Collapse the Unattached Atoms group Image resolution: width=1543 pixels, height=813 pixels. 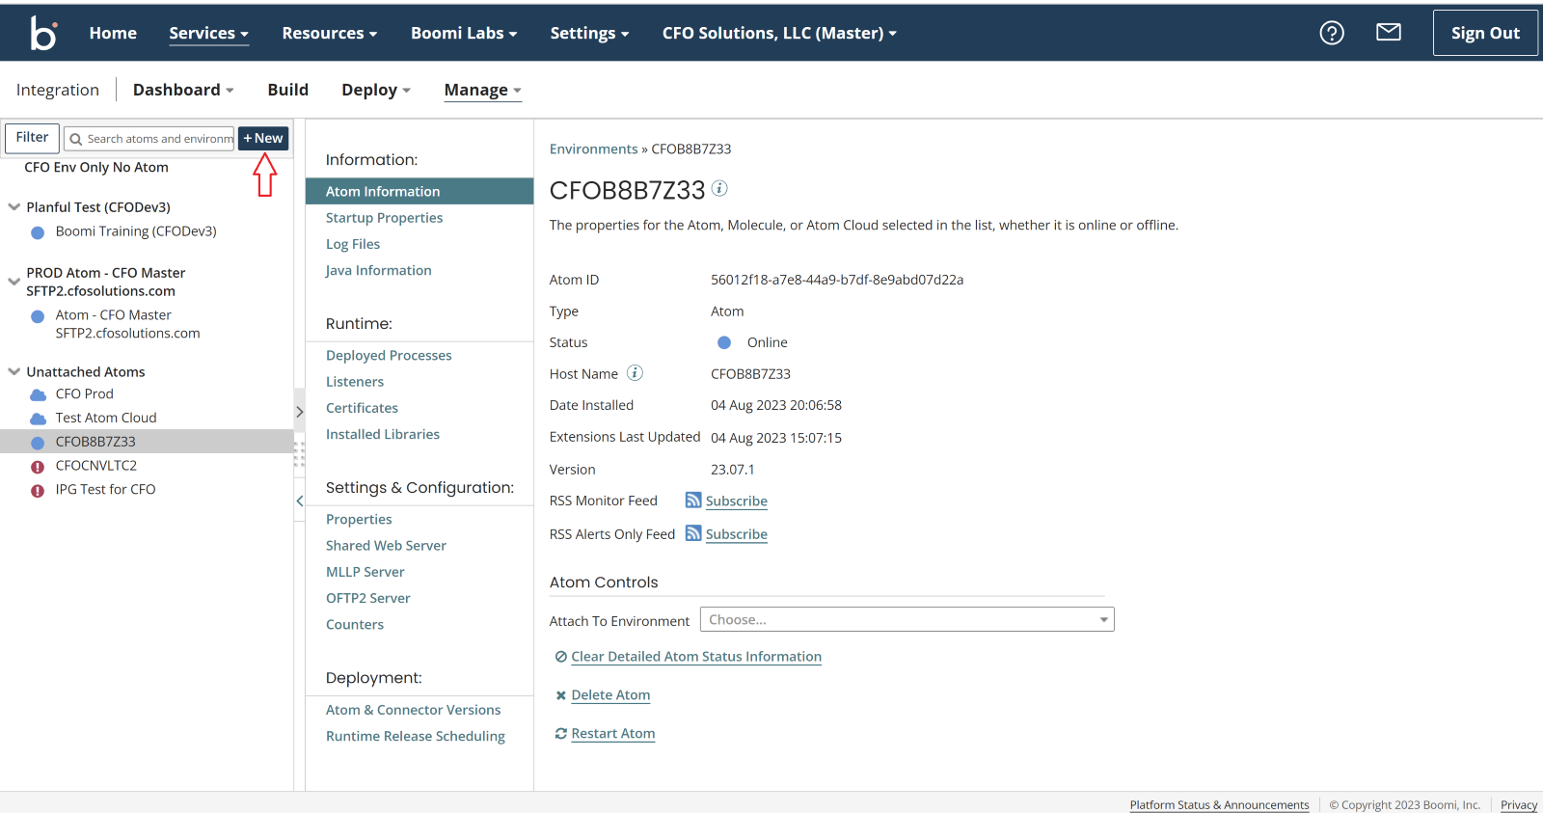pyautogui.click(x=14, y=371)
